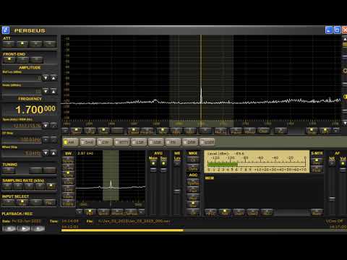
Task: Click the tuned signal peak in the main spectrum
Action: [x=201, y=95]
